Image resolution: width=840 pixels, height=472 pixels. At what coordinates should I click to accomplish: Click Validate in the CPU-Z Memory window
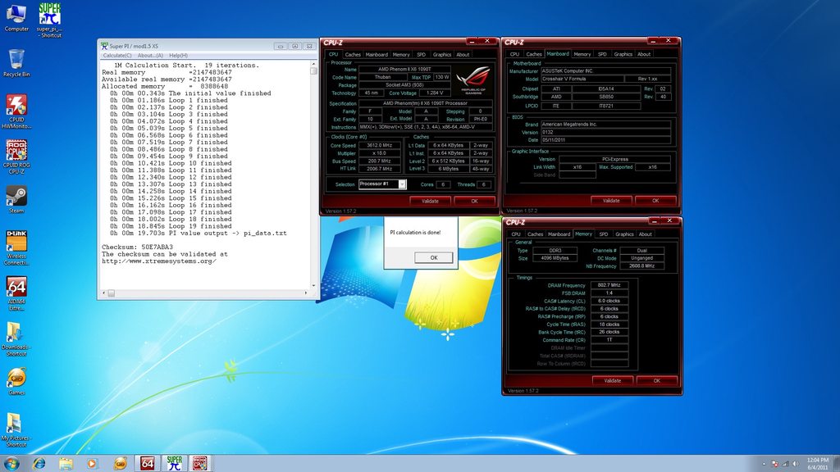point(612,380)
